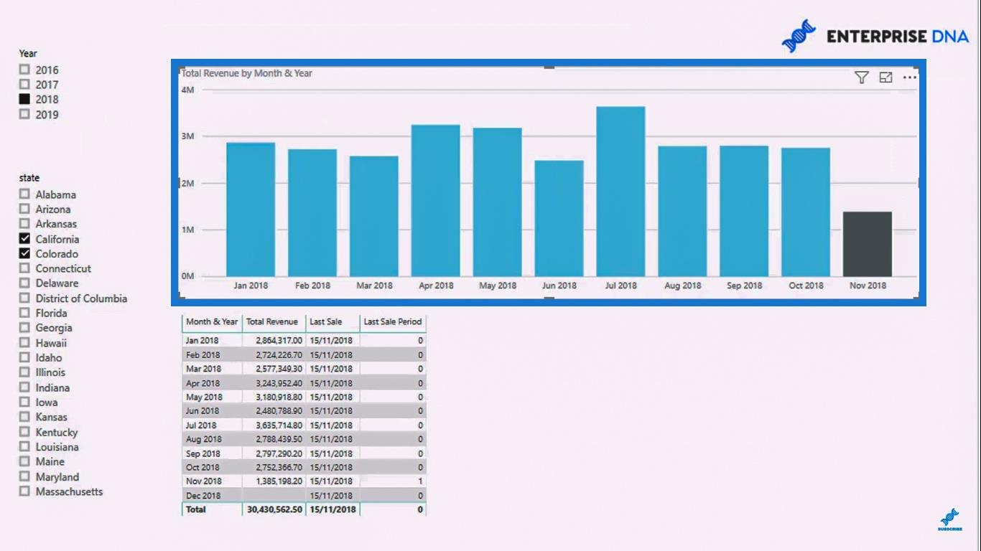Check the Maine checkbox
This screenshot has width=981, height=551.
click(x=25, y=461)
